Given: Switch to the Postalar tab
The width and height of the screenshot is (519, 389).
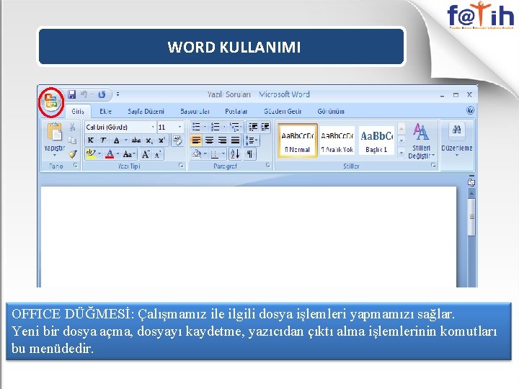Looking at the screenshot, I should point(236,112).
